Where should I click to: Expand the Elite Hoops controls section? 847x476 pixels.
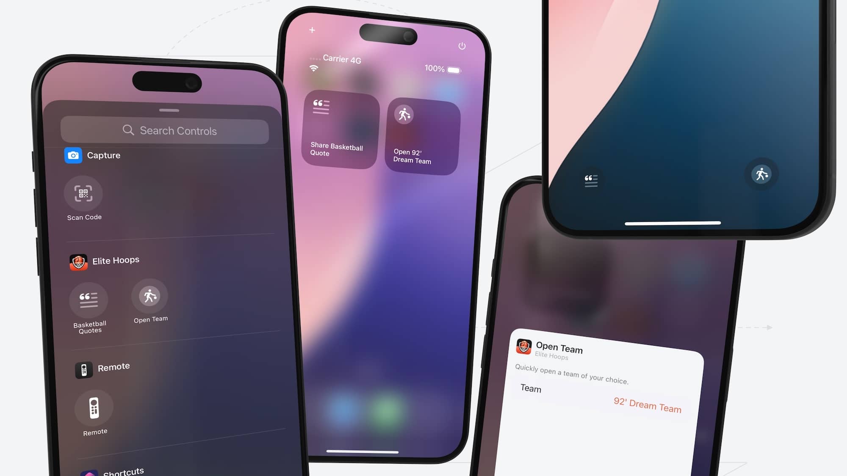pos(116,260)
